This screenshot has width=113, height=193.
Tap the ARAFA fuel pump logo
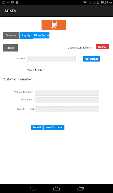[54, 25]
